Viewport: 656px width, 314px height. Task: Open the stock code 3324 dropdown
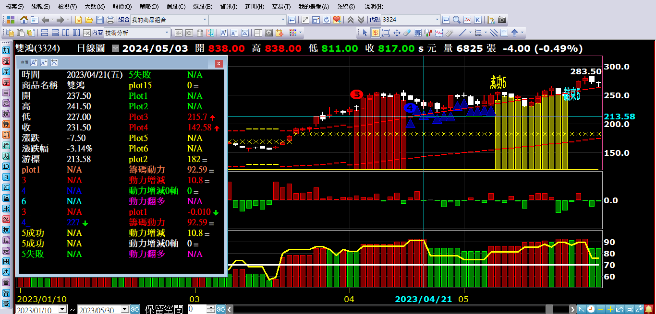pyautogui.click(x=437, y=20)
